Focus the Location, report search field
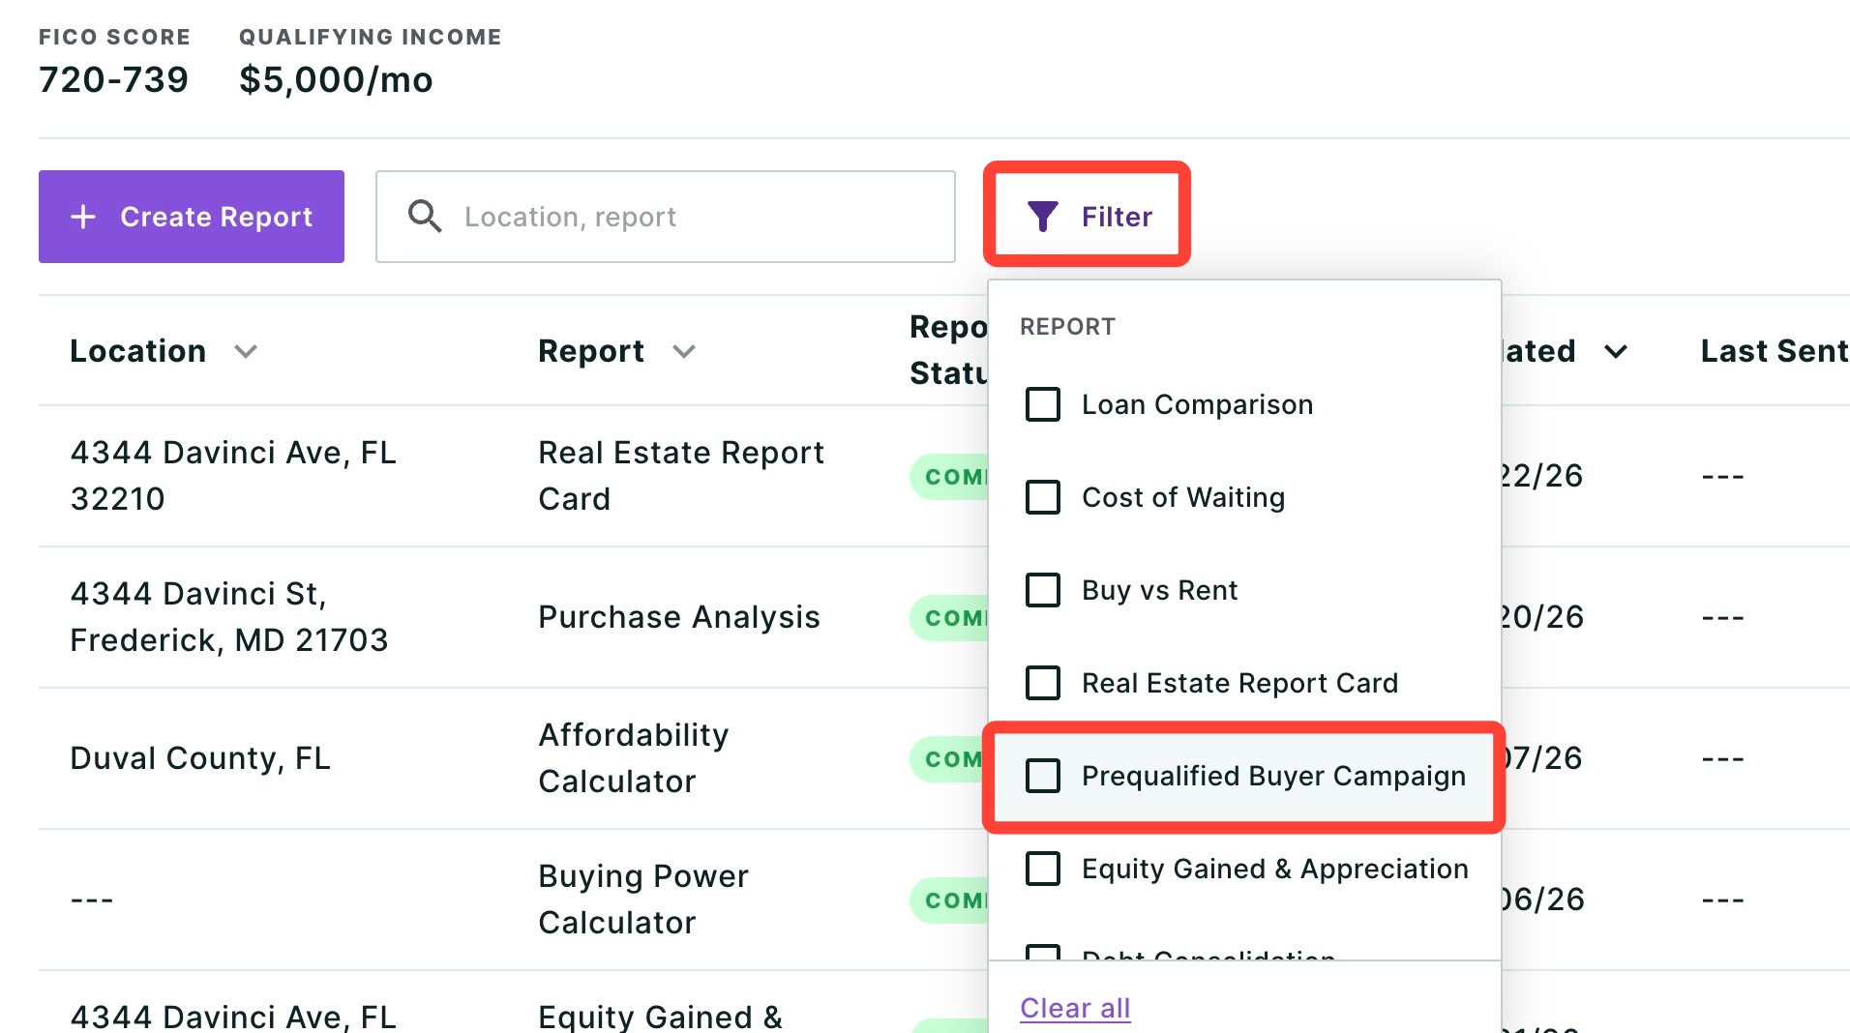1850x1033 pixels. coord(666,217)
